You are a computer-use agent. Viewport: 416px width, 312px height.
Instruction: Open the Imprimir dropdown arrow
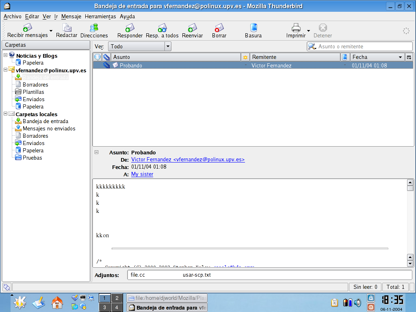[309, 31]
